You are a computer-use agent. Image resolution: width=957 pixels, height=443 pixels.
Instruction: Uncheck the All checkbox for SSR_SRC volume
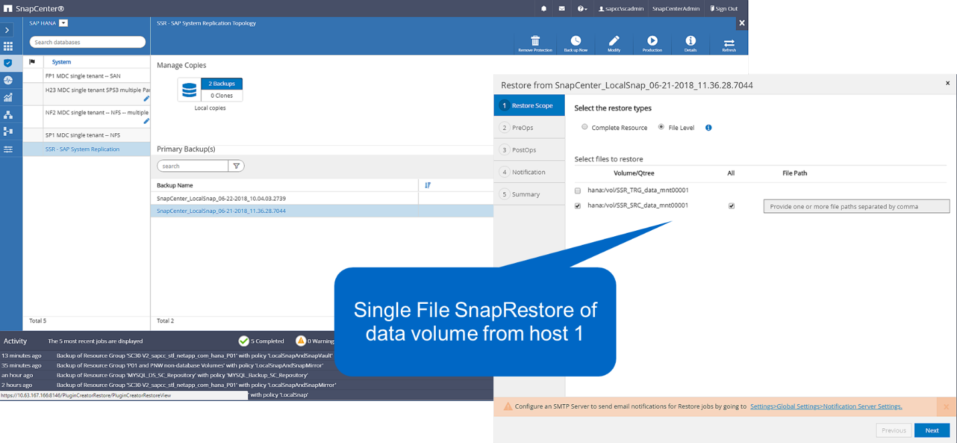[731, 206]
